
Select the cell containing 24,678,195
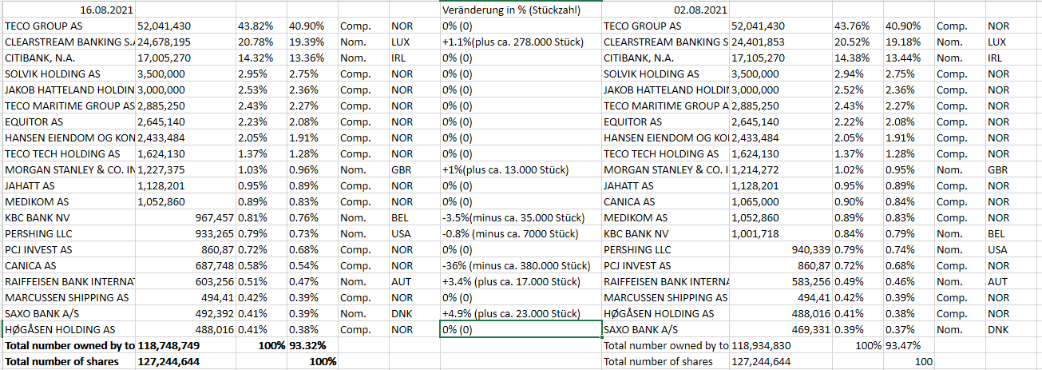tap(164, 42)
